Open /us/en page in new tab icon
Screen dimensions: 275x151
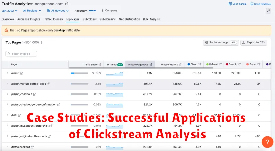pos(22,73)
